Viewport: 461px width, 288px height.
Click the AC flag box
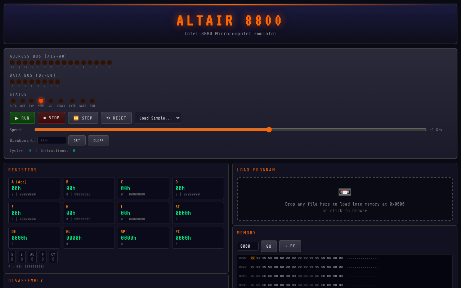click(x=32, y=257)
